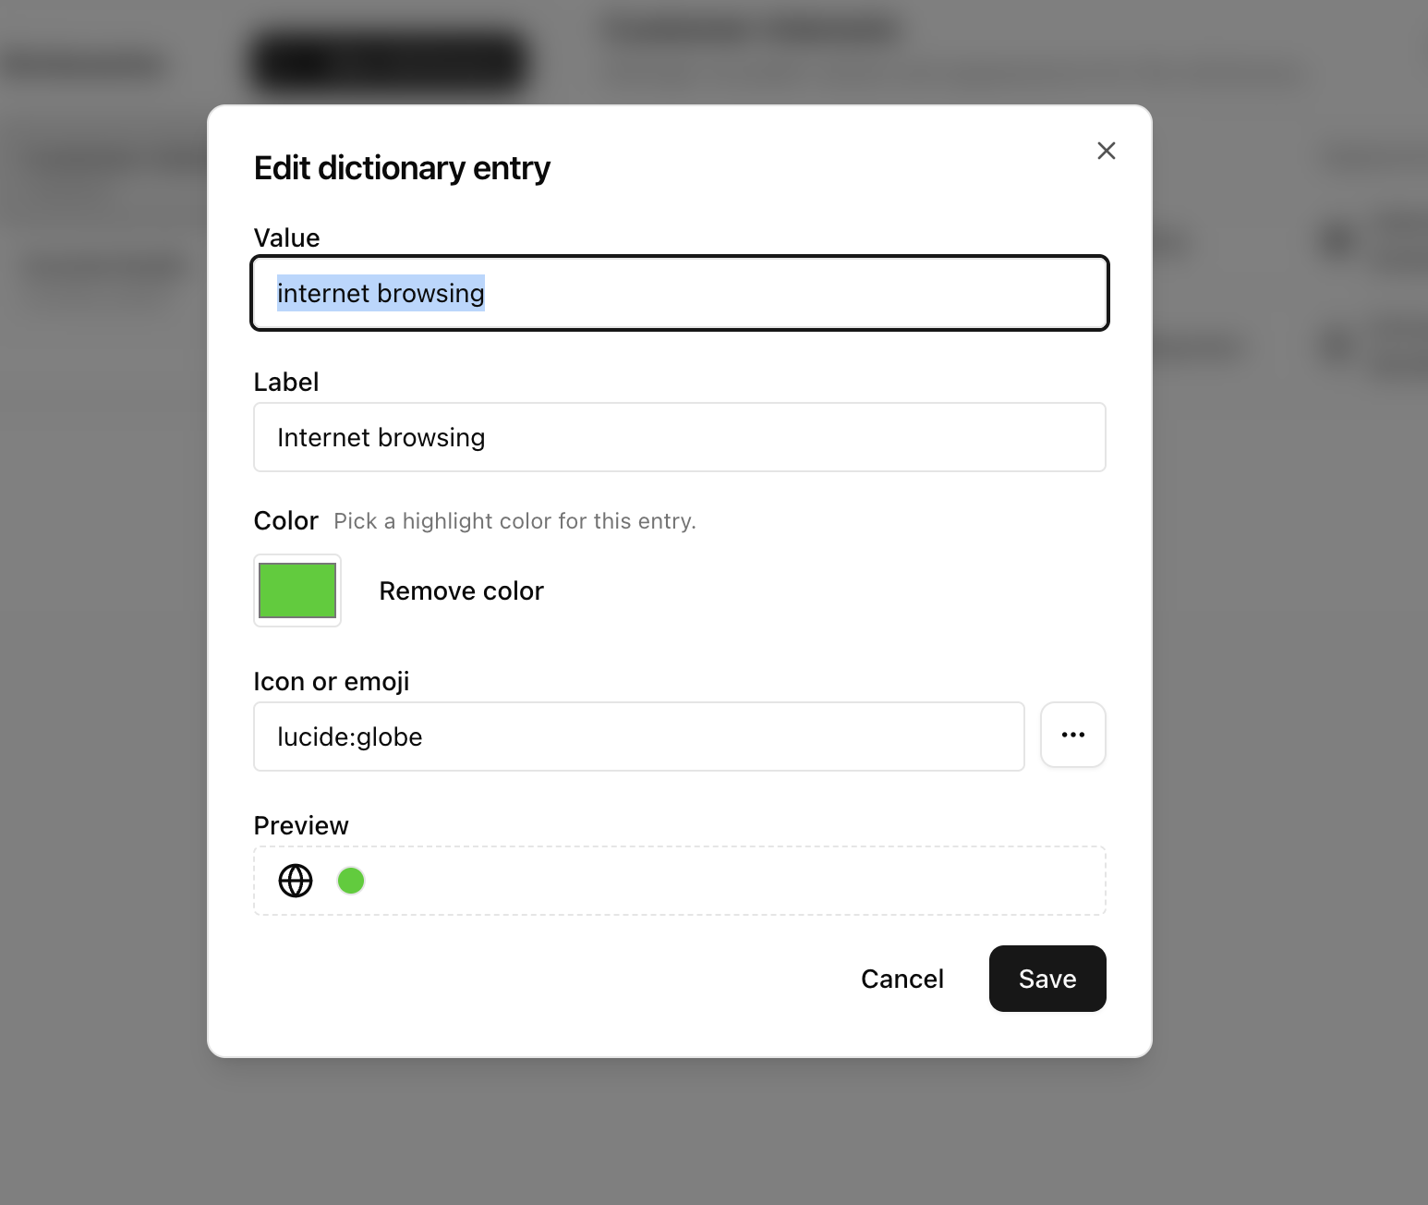Click Remove color to clear the highlight
Image resolution: width=1428 pixels, height=1205 pixels.
tap(460, 590)
